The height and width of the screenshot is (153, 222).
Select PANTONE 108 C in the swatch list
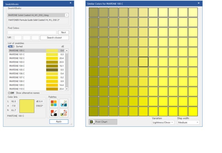(x=36, y=81)
